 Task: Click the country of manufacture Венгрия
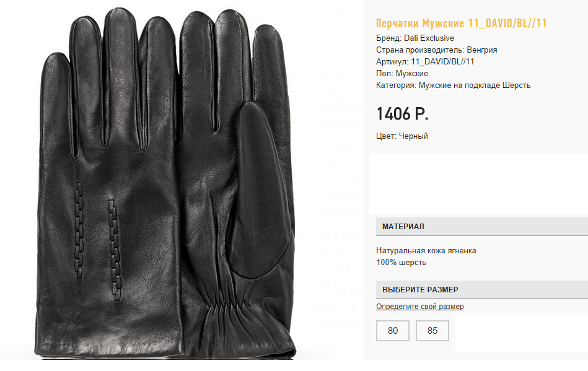coord(482,50)
